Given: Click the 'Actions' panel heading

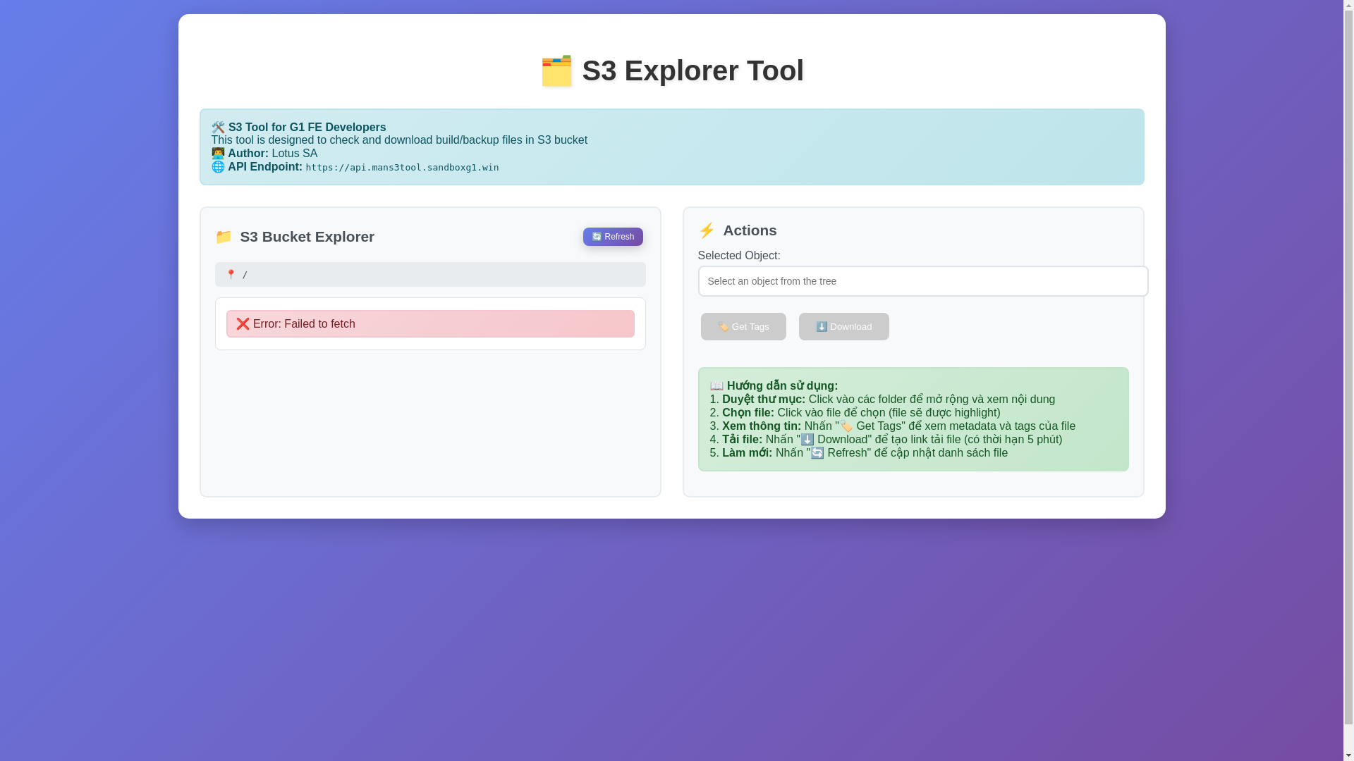Looking at the screenshot, I should pyautogui.click(x=750, y=230).
